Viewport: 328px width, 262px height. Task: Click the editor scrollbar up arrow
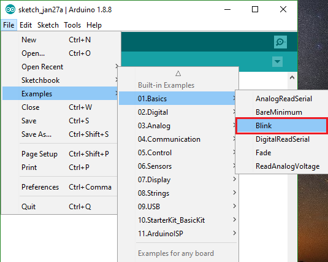[292, 78]
